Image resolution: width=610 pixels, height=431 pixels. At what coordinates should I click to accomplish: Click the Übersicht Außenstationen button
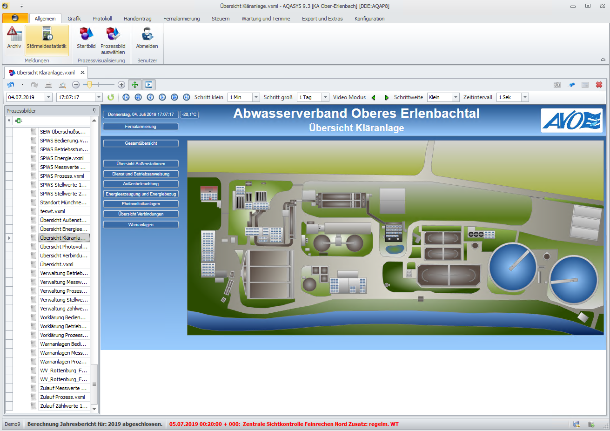coord(141,164)
